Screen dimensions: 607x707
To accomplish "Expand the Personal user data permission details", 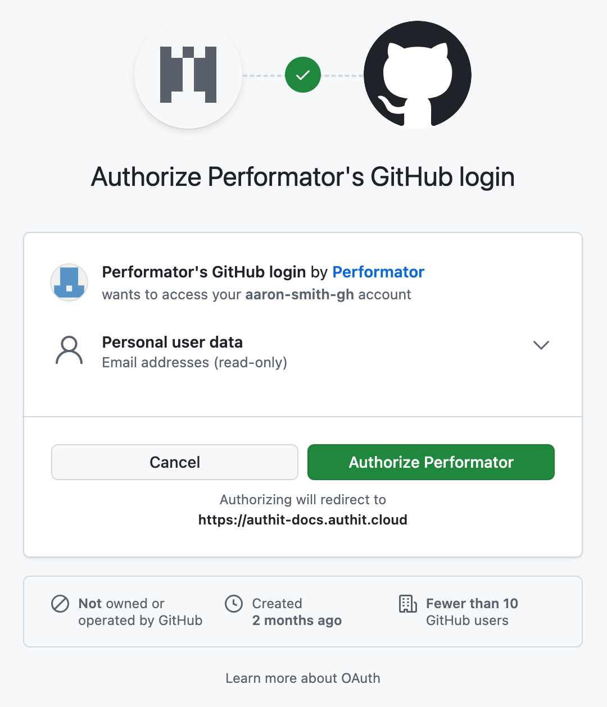I will pyautogui.click(x=541, y=345).
